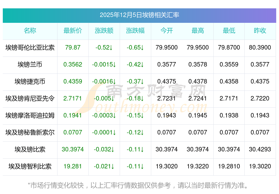Viewport: 279px width, 194px height.
Task: Click latest price 0.3562
Action: click(x=73, y=64)
